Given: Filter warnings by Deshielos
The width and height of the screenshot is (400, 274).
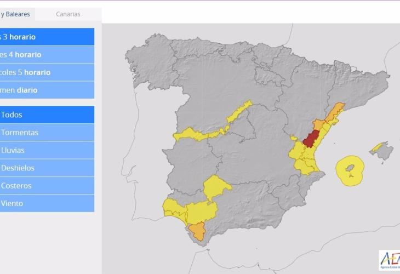Looking at the screenshot, I should point(47,168).
